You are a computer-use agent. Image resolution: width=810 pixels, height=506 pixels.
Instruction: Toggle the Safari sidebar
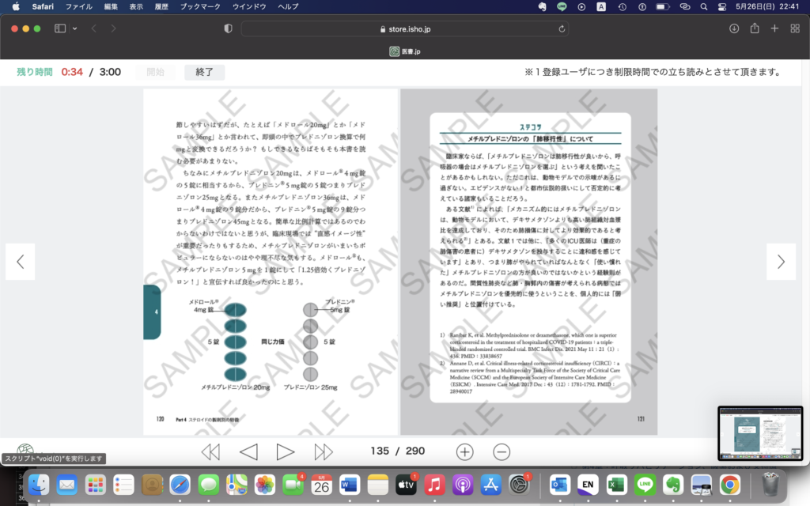[x=60, y=28]
